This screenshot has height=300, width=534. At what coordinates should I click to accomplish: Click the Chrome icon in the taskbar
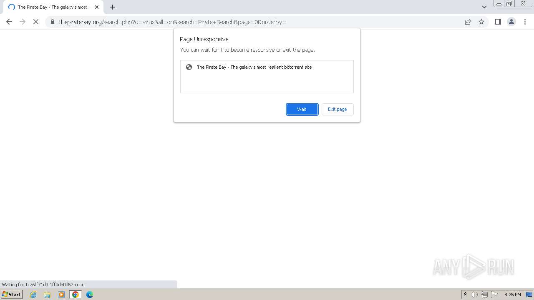tap(76, 295)
